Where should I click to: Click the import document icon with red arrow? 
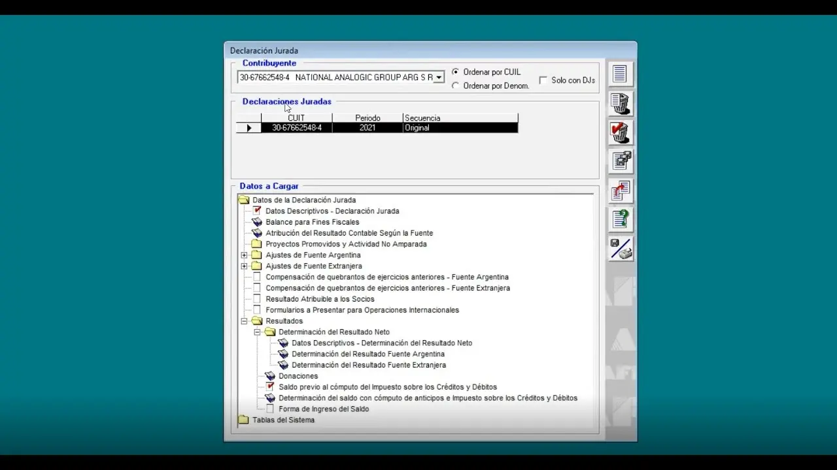click(620, 191)
